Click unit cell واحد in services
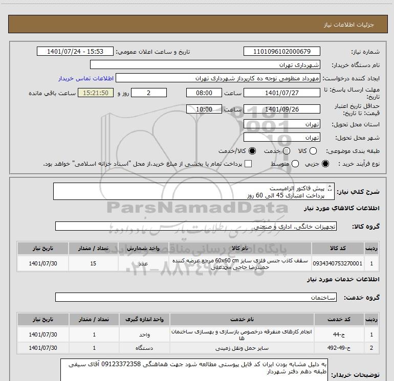Viewport: 394px width, 381px height. (144, 334)
